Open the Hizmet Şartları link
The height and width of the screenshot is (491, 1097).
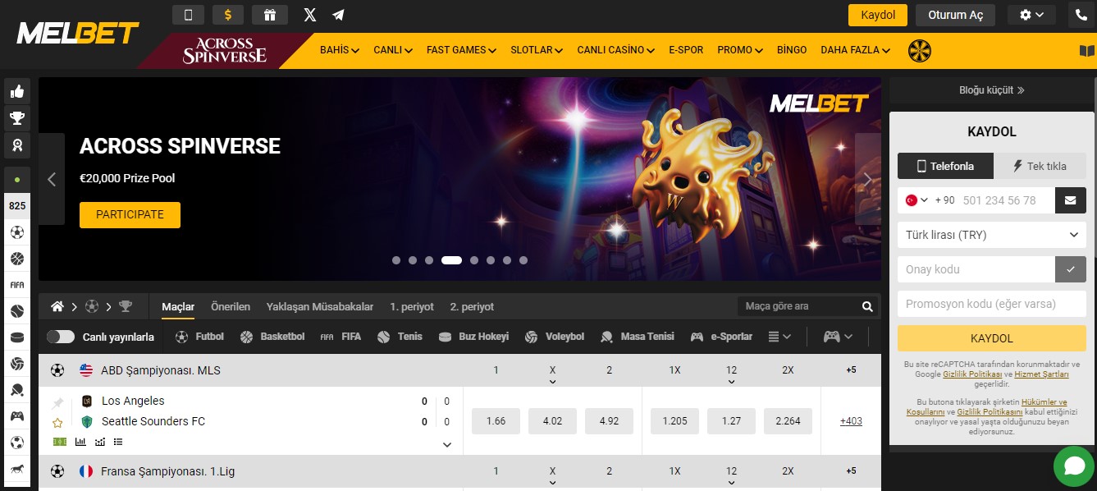pyautogui.click(x=1041, y=374)
